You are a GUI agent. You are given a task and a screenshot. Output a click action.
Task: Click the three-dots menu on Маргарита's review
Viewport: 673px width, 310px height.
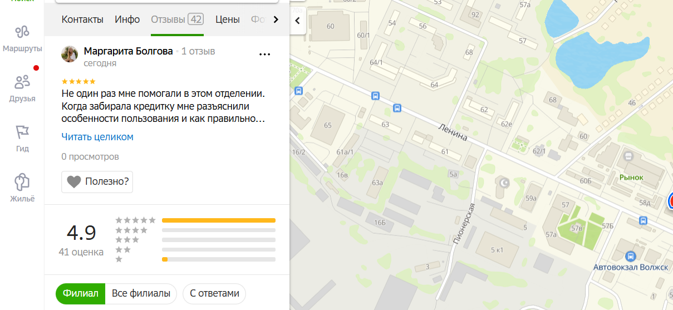point(265,55)
